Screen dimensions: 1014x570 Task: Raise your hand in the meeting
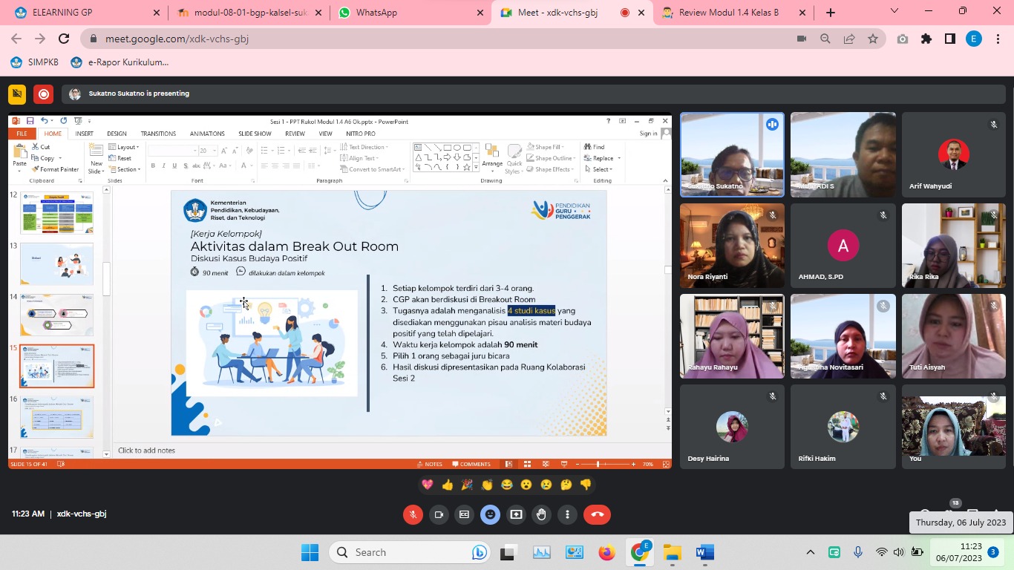pyautogui.click(x=542, y=514)
